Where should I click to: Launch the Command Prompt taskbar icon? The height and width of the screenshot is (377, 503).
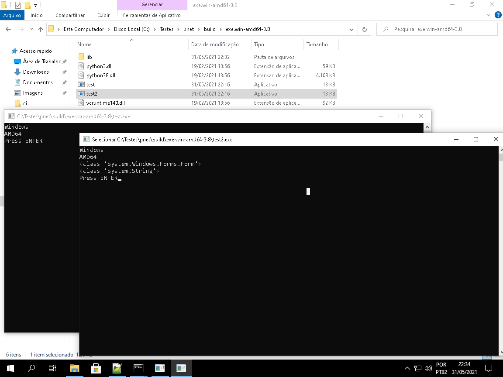click(x=138, y=368)
